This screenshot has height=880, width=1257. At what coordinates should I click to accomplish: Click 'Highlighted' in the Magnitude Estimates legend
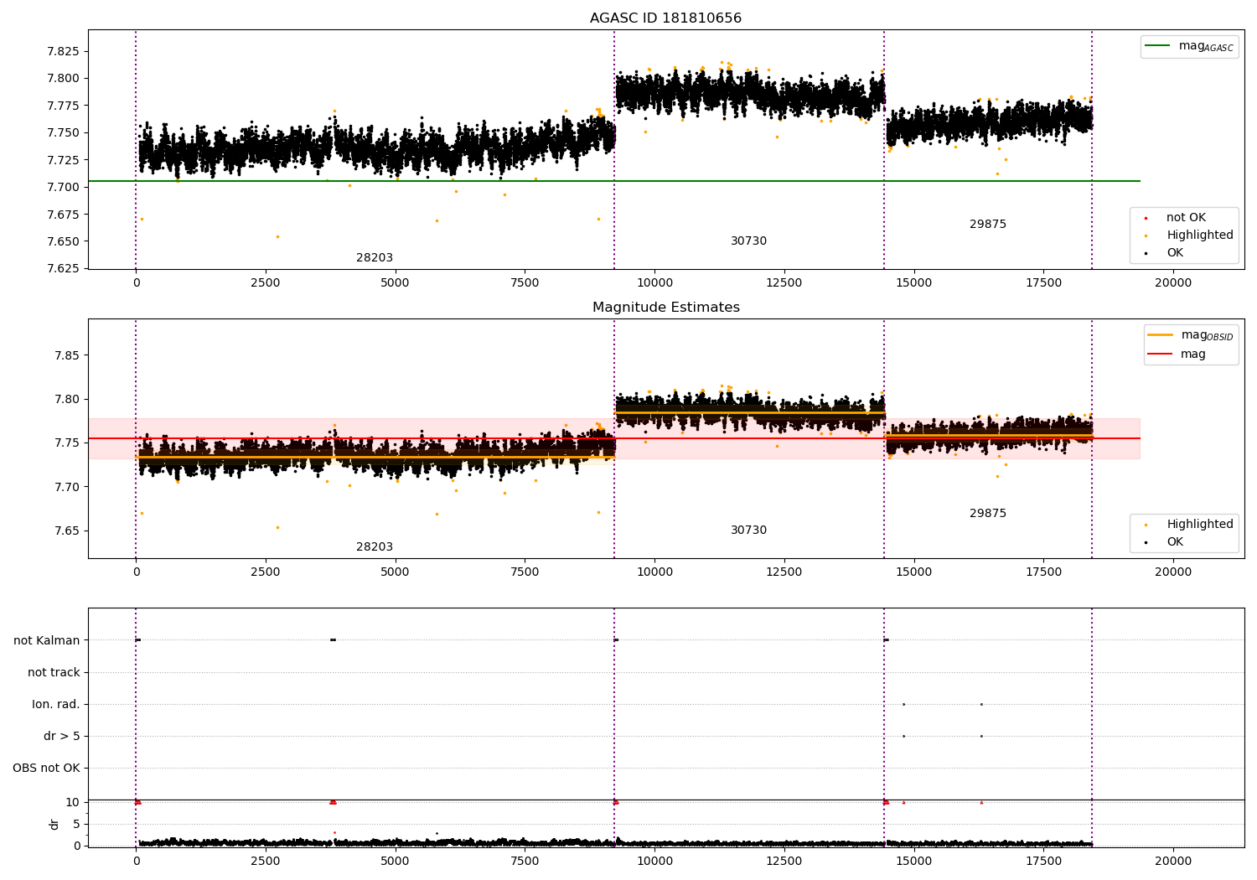coord(1199,524)
